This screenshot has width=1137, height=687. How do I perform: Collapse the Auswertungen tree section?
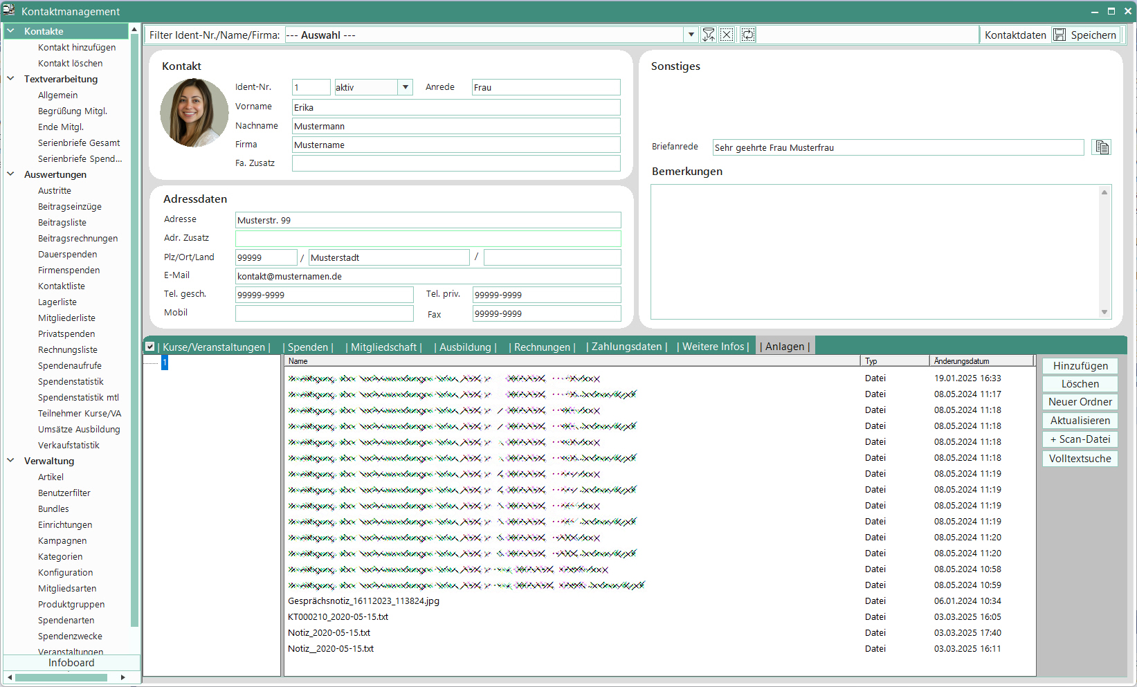tap(11, 174)
